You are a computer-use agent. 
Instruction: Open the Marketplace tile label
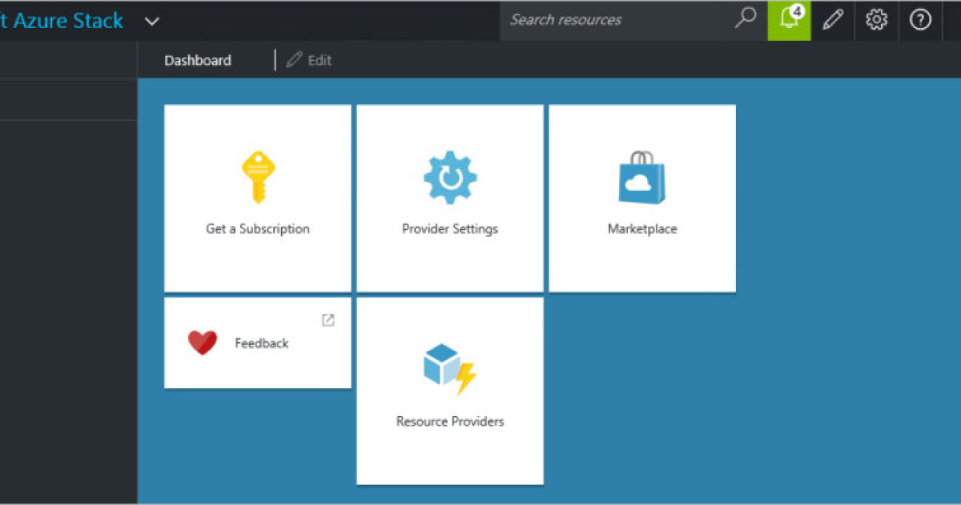tap(642, 229)
